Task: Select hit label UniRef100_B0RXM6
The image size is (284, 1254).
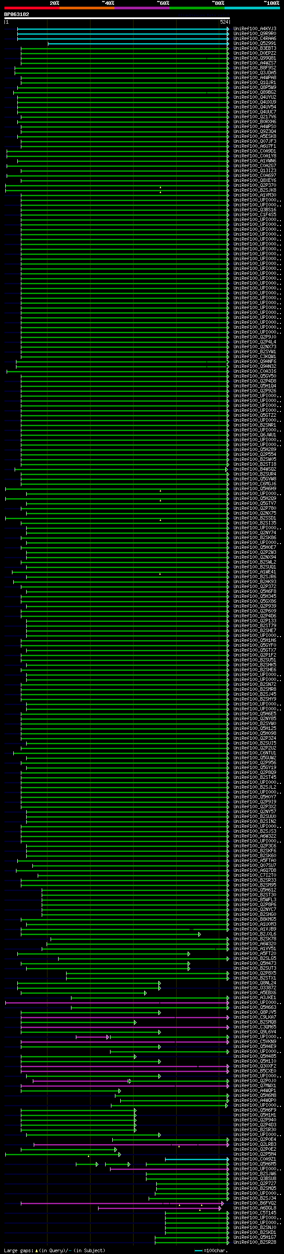Action: (255, 122)
